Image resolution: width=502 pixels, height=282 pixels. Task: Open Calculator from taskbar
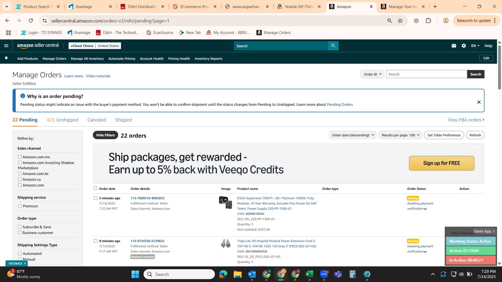tap(352, 274)
